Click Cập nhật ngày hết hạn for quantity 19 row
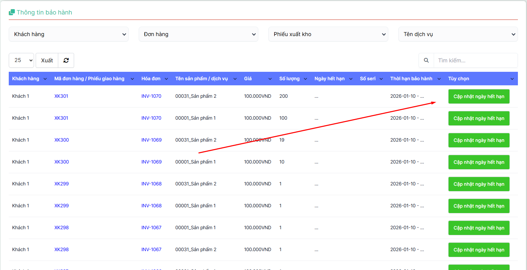The height and width of the screenshot is (270, 527). pyautogui.click(x=479, y=140)
